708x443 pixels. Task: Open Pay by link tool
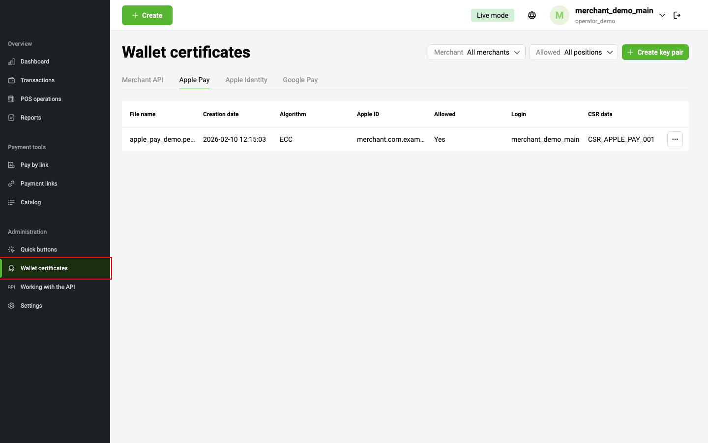coord(34,165)
